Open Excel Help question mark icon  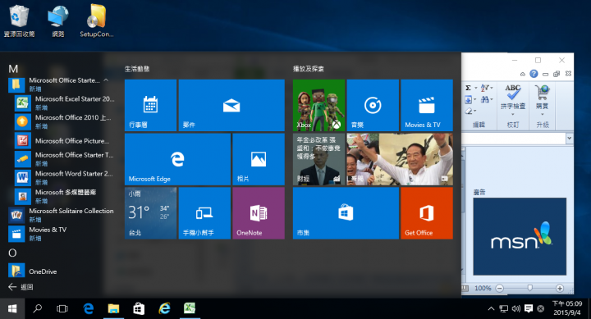coord(534,74)
